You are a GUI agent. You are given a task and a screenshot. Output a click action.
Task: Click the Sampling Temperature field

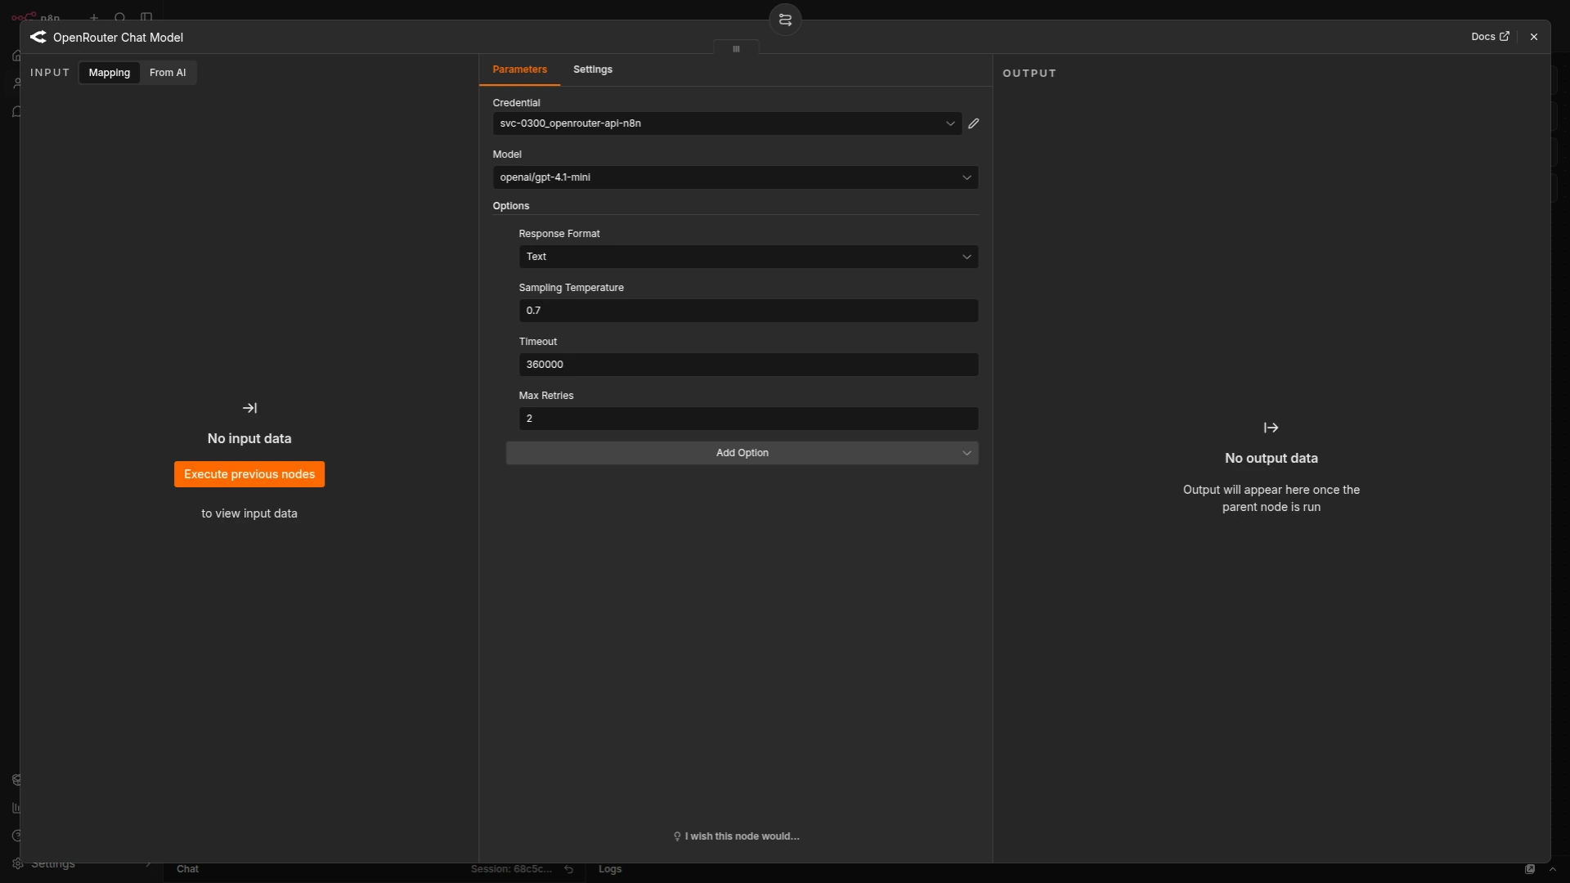click(x=748, y=311)
